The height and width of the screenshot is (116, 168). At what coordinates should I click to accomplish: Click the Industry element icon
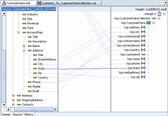pos(24,14)
